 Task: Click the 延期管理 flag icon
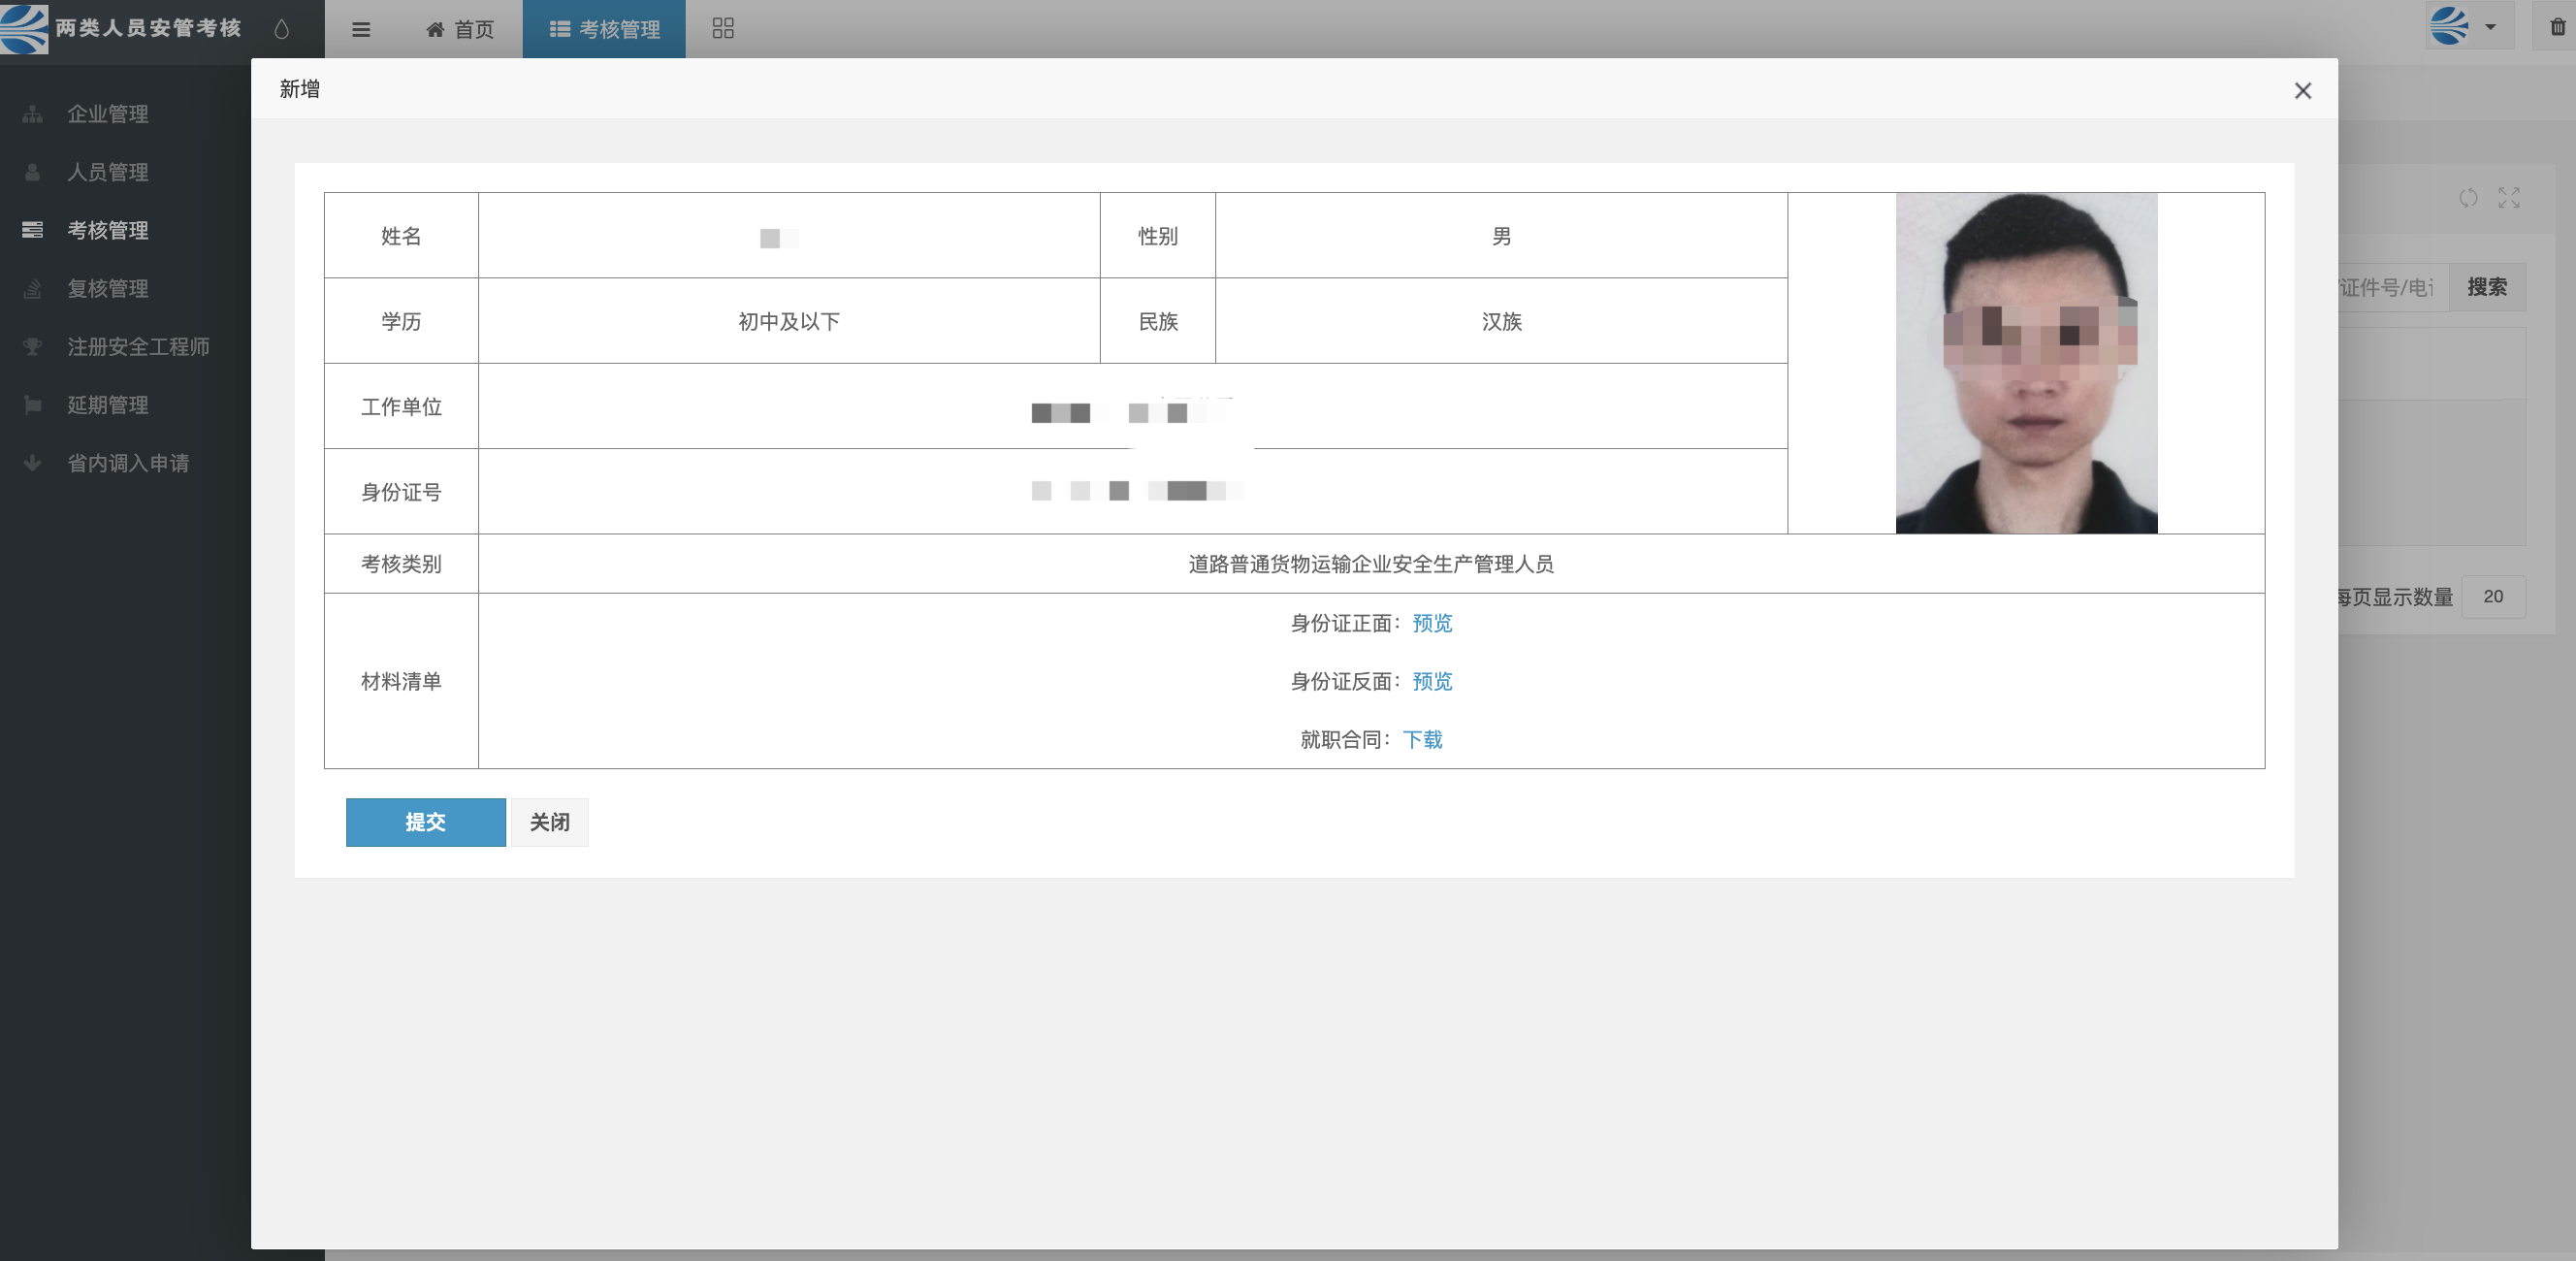[x=33, y=404]
